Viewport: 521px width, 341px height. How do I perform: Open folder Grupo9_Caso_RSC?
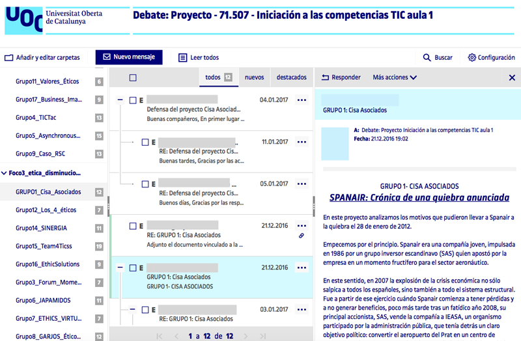[x=40, y=154]
